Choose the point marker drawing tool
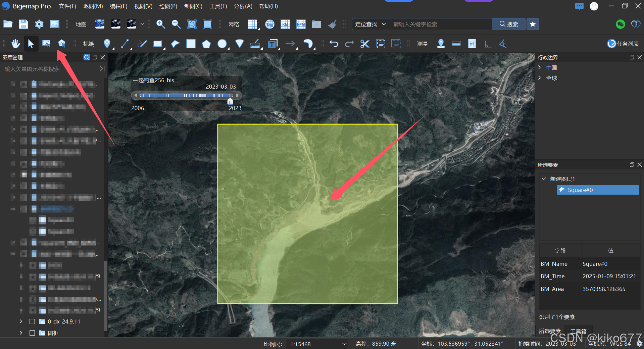This screenshot has height=349, width=644. click(x=107, y=44)
